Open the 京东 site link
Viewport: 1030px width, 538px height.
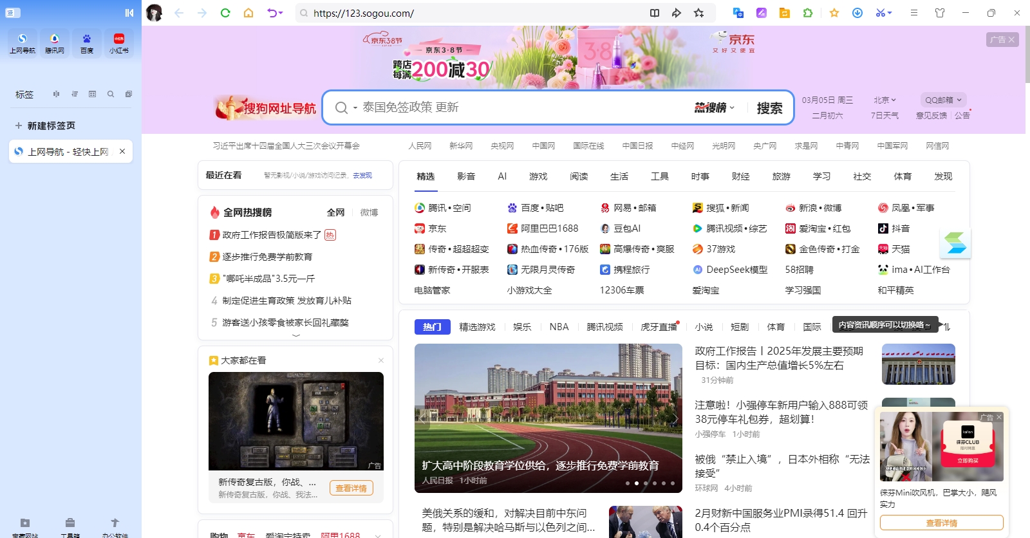tap(437, 228)
